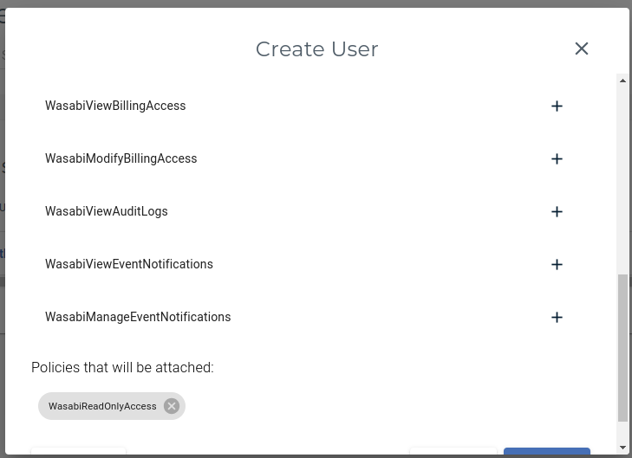This screenshot has height=458, width=632.
Task: Select the WasabiManageEventNotifications policy name
Action: (138, 317)
